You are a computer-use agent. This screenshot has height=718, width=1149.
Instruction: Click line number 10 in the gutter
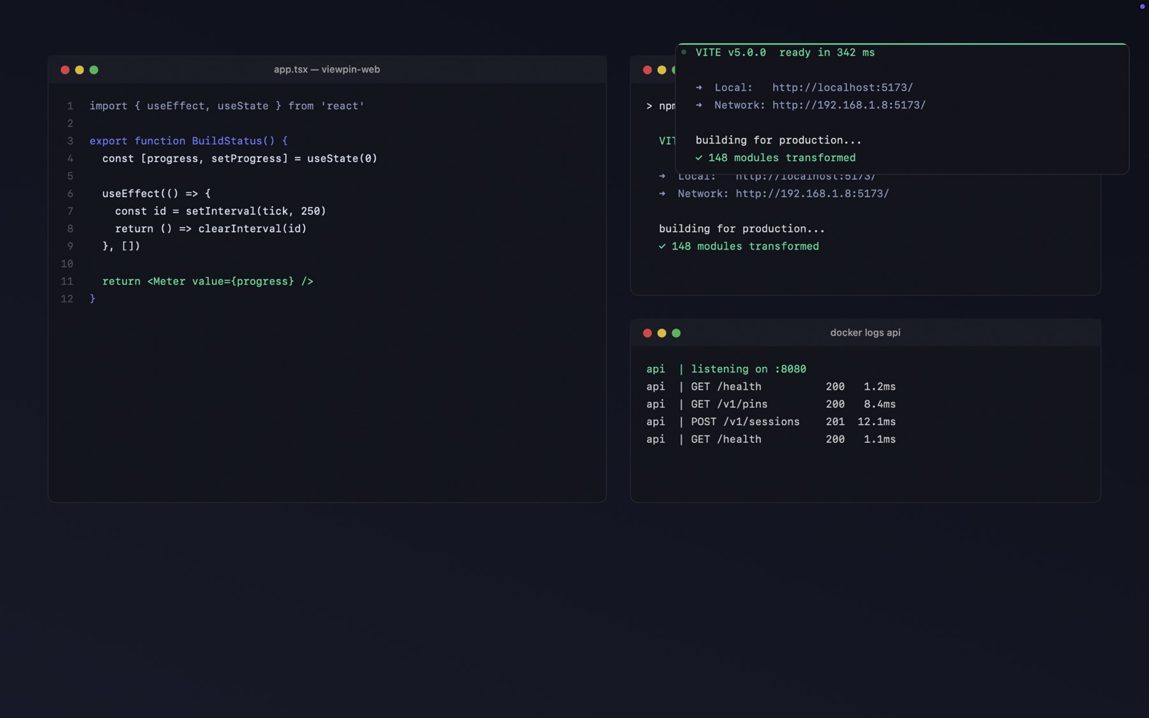[67, 264]
